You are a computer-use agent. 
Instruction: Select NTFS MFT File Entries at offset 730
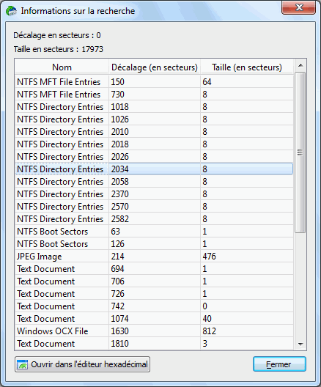click(154, 95)
